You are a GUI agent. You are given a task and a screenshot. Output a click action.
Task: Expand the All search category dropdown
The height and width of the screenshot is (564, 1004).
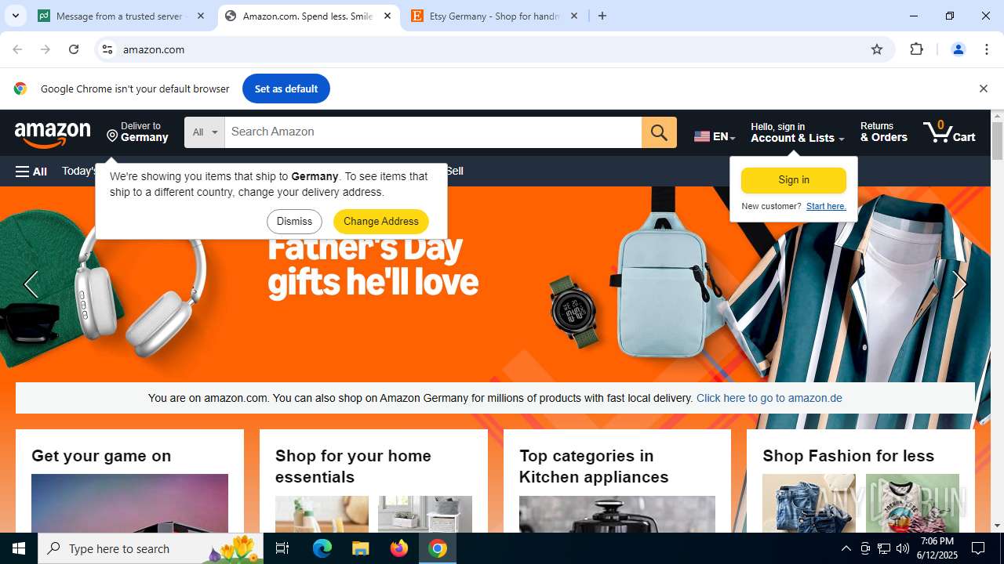[x=205, y=132]
